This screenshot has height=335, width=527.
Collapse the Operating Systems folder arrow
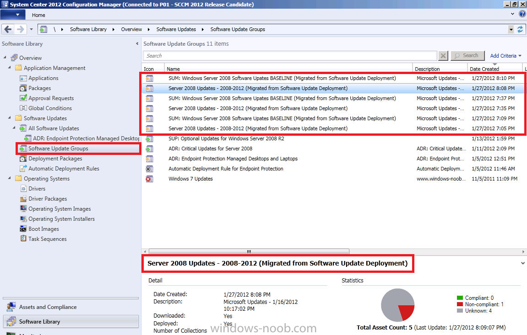click(x=10, y=178)
